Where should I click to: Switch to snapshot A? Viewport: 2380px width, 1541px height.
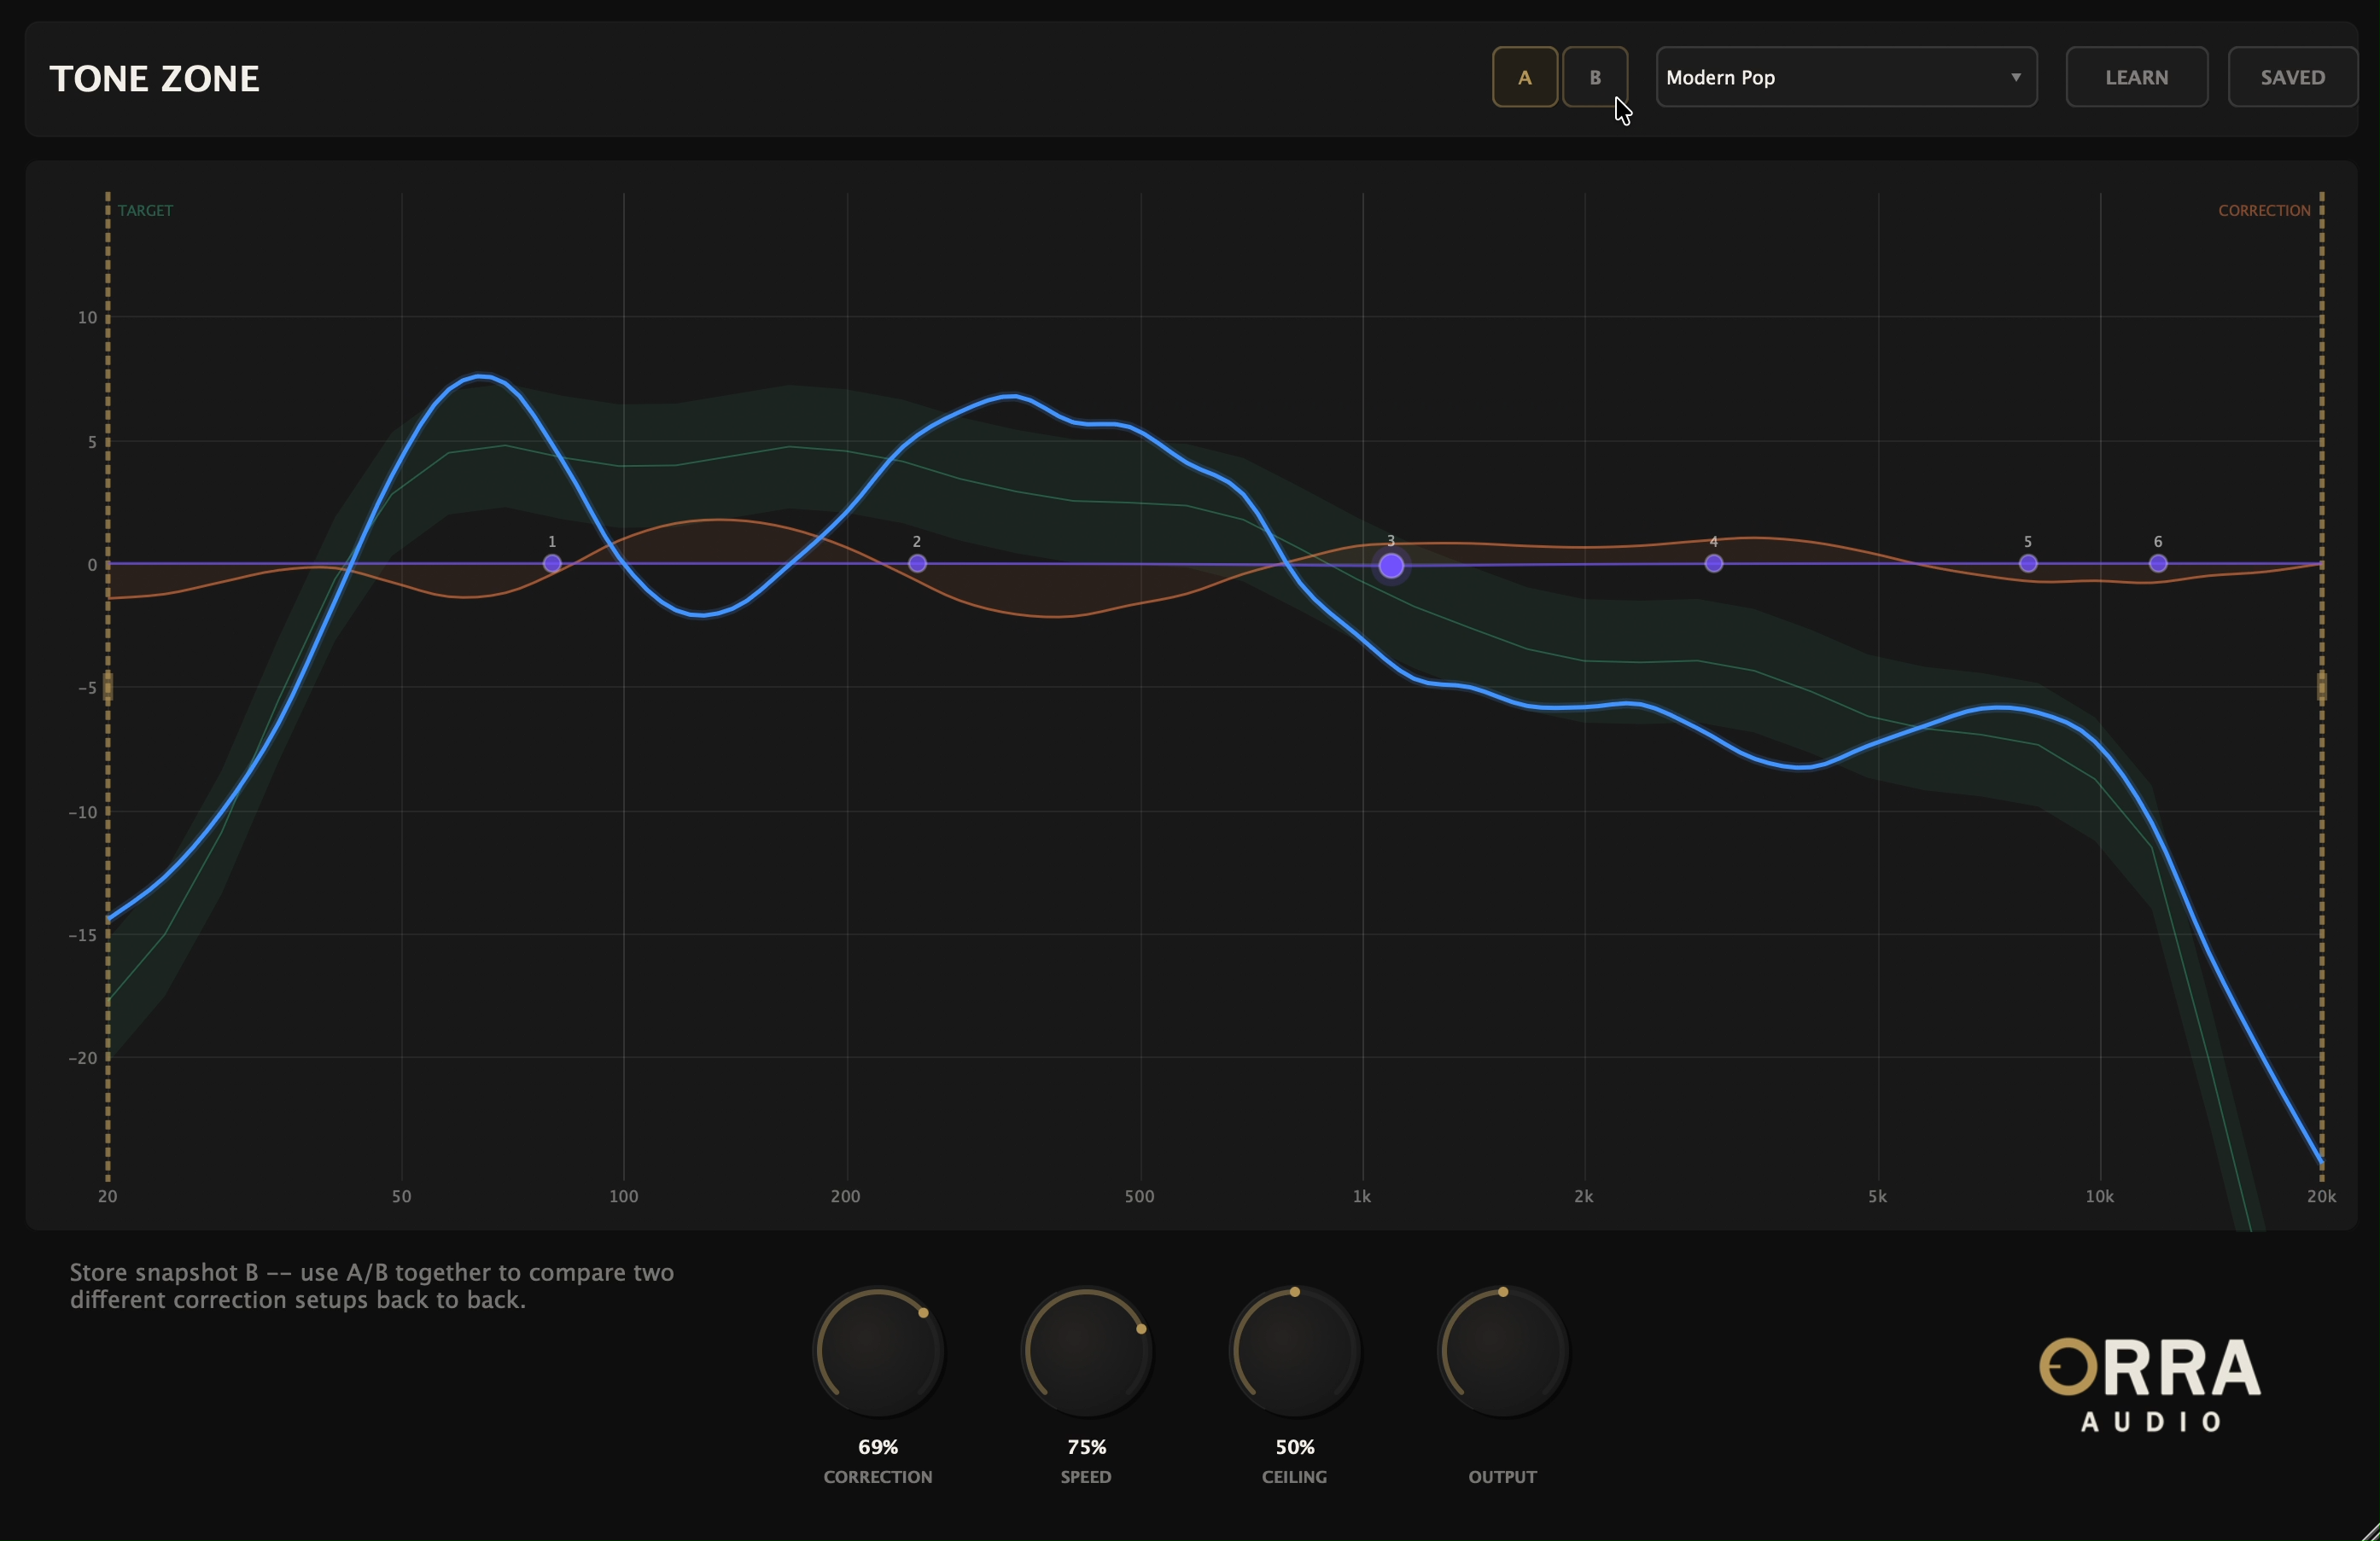tap(1524, 77)
